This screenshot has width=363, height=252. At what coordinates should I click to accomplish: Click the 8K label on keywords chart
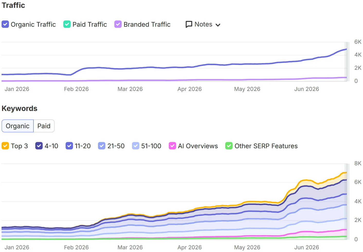point(358,163)
